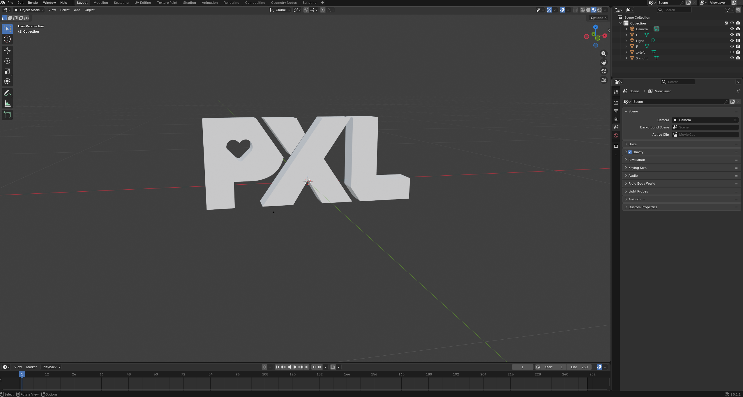Open the File menu
The height and width of the screenshot is (397, 743).
click(x=10, y=3)
